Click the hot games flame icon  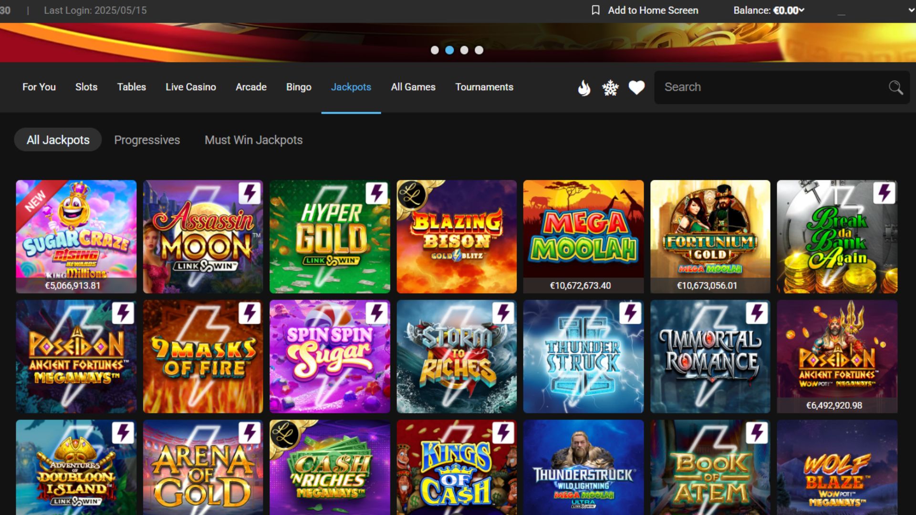584,88
